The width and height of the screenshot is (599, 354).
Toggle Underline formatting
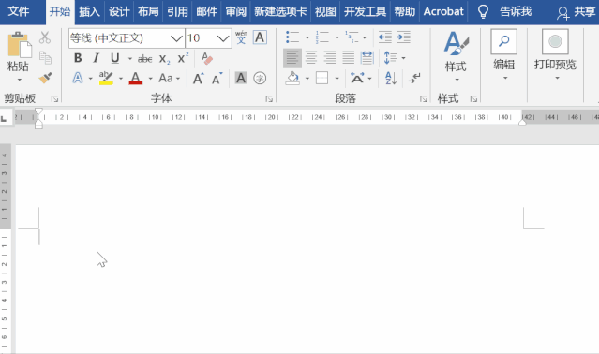[114, 58]
